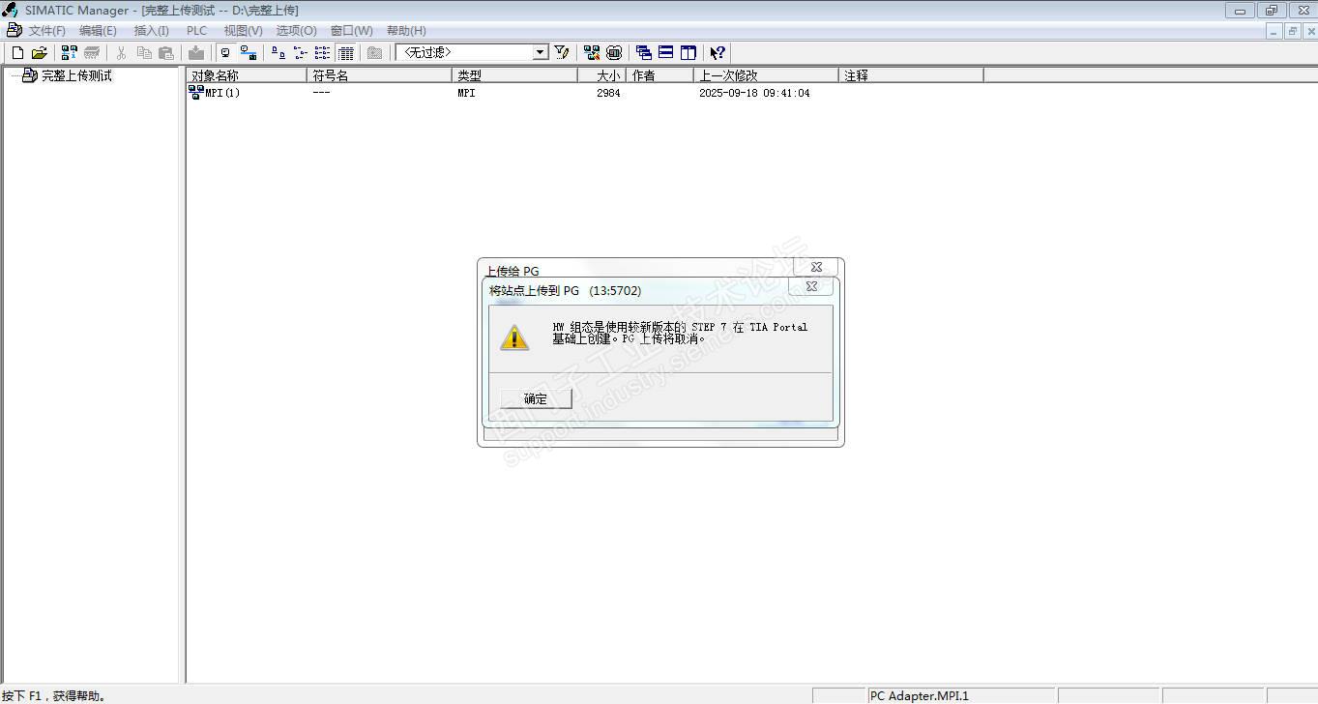Paste using the toolbar clipboard icon
Image resolution: width=1318 pixels, height=704 pixels.
(166, 53)
